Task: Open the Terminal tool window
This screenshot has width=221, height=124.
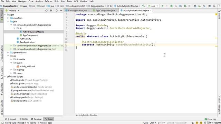Action: tap(36, 119)
